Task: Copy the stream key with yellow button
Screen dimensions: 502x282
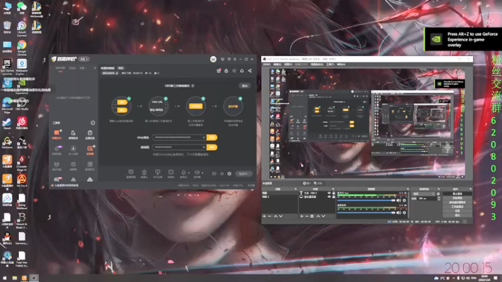Action: (x=211, y=147)
